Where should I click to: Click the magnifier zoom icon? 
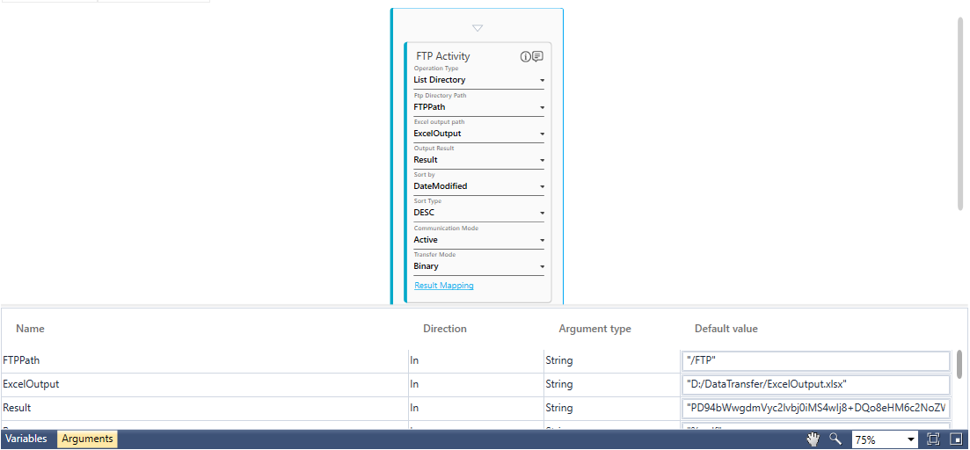pos(835,439)
